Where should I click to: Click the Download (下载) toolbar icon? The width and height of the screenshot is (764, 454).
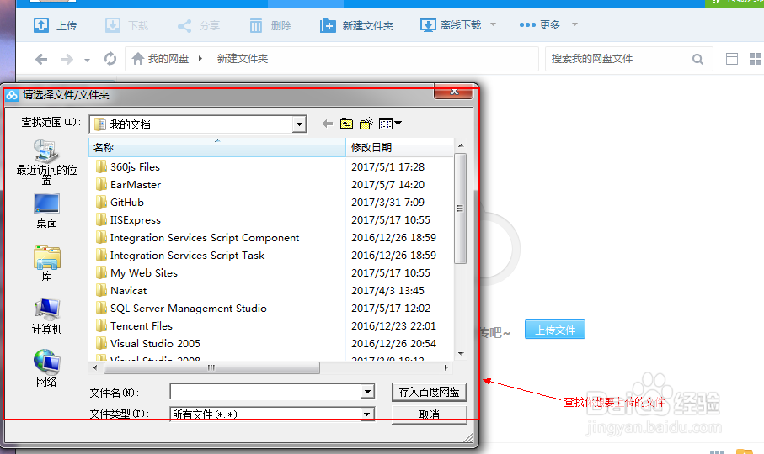pos(113,25)
